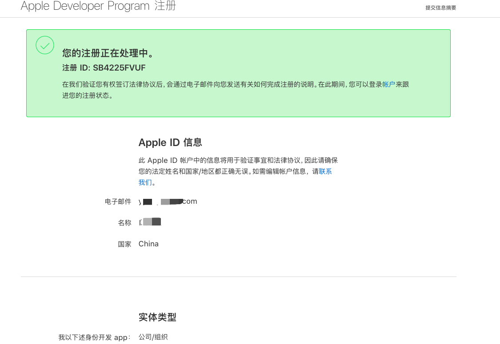Click the 名称 label

click(125, 223)
